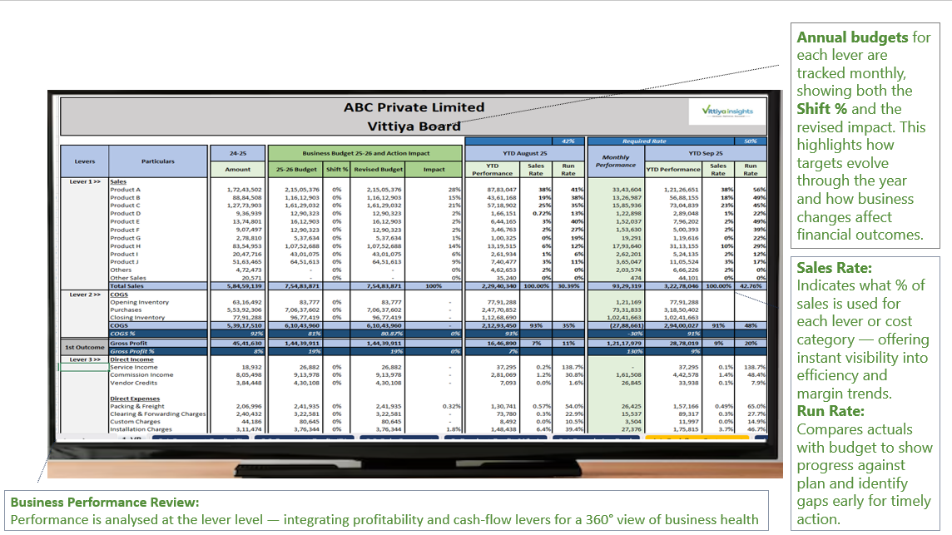This screenshot has width=952, height=535.
Task: Click the Annual budgets description text box
Action: 862,136
